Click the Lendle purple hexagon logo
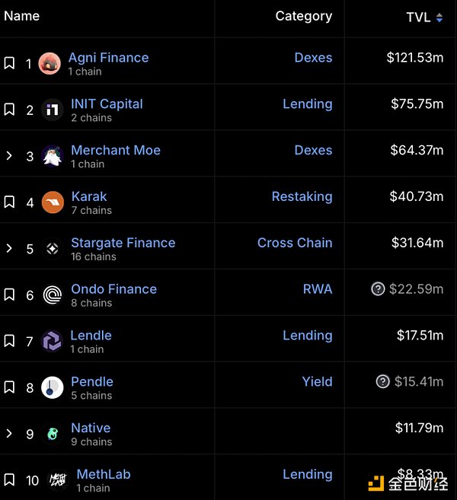Screen dimensions: 457x500 (52, 341)
